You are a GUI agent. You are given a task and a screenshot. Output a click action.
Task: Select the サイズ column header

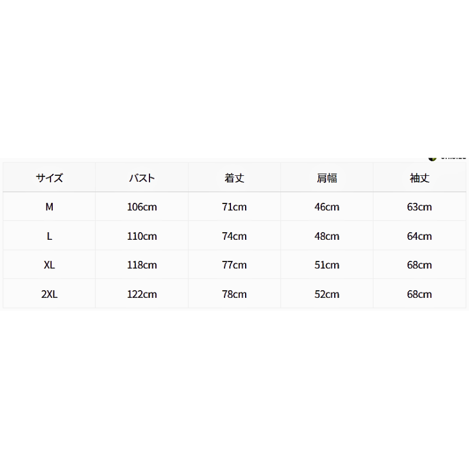[x=49, y=178]
